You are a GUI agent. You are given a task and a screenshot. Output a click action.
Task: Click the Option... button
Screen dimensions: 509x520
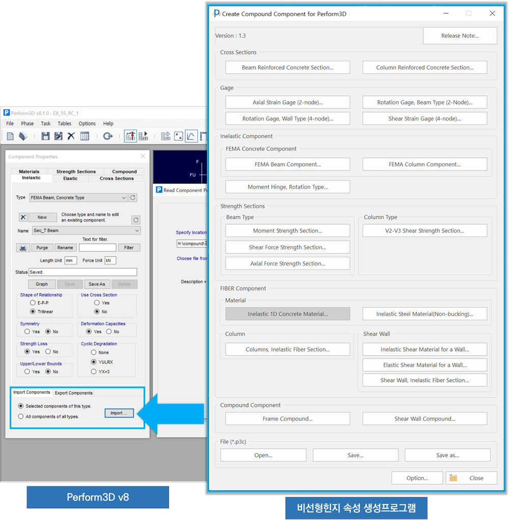417,478
